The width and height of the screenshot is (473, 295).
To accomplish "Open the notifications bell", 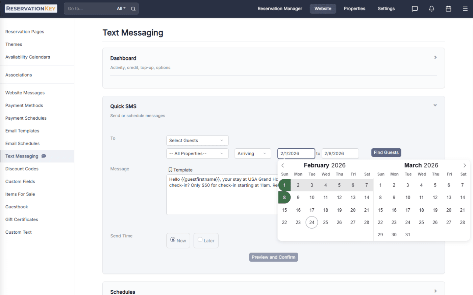I will pos(431,8).
